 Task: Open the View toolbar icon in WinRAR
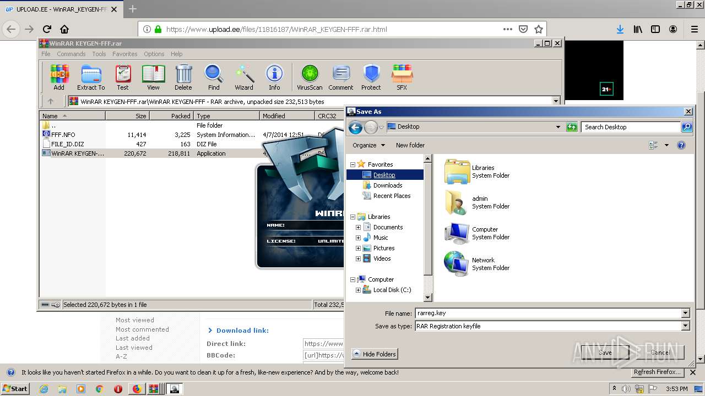pyautogui.click(x=153, y=77)
